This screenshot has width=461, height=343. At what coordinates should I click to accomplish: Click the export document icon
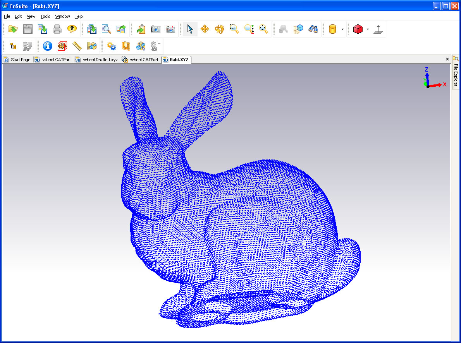tap(121, 29)
